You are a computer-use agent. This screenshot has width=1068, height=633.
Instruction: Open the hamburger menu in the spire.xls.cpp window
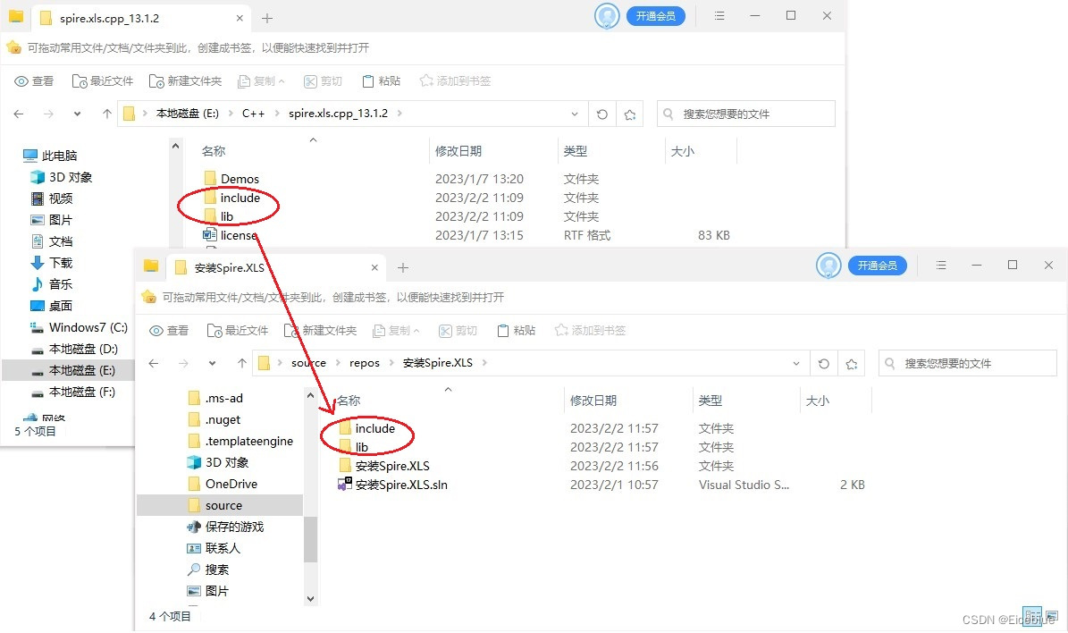[719, 16]
